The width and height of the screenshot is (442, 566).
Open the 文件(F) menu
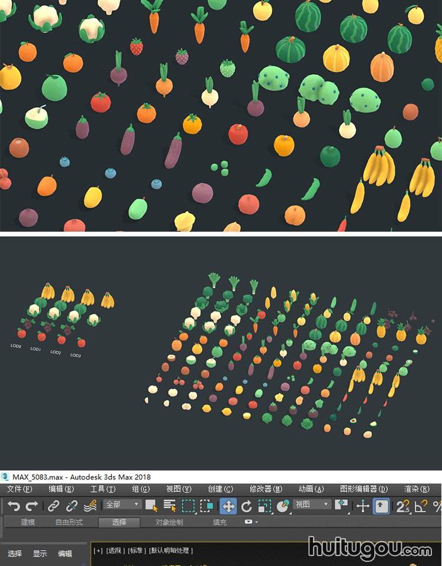19,489
